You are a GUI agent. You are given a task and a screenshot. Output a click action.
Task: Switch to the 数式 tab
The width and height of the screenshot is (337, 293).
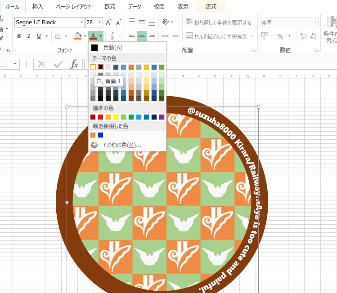[110, 7]
